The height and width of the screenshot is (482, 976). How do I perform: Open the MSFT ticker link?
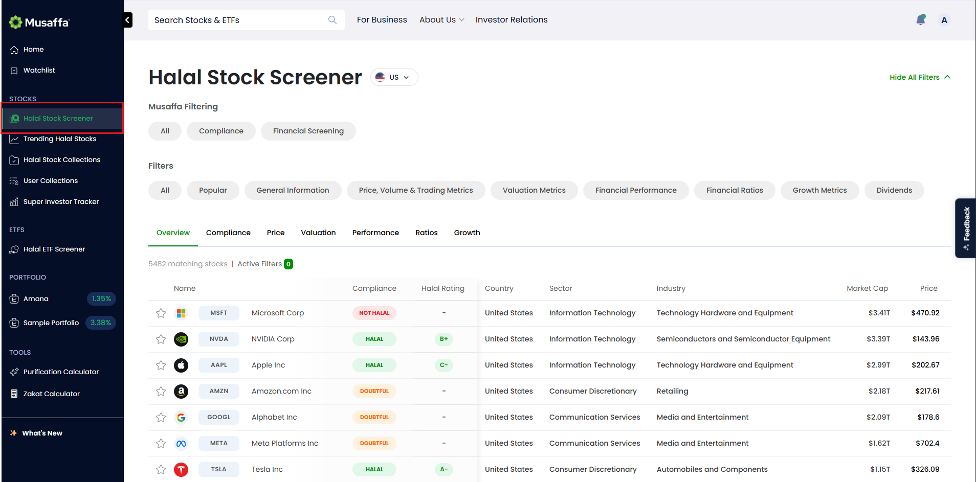219,313
